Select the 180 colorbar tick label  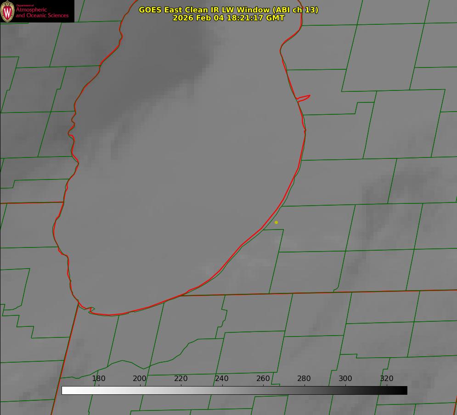(98, 378)
